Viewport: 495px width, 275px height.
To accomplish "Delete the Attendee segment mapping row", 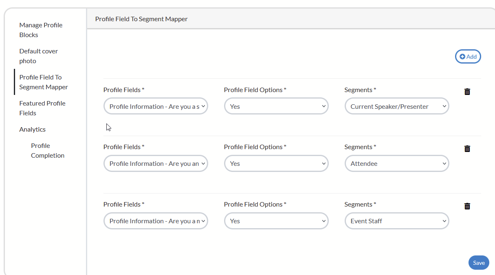I will click(x=467, y=149).
